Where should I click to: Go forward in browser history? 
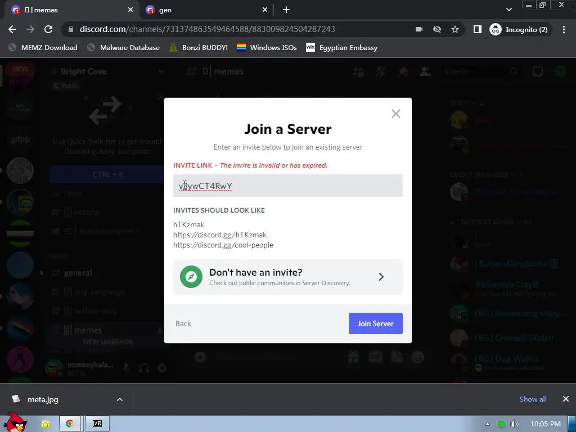pos(30,29)
